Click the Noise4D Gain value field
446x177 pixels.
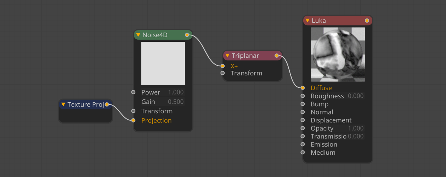coord(175,102)
